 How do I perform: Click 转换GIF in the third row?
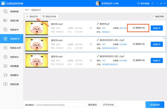[x=157, y=60]
